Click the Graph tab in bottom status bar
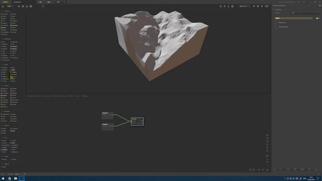The width and height of the screenshot is (322, 181). (17, 174)
